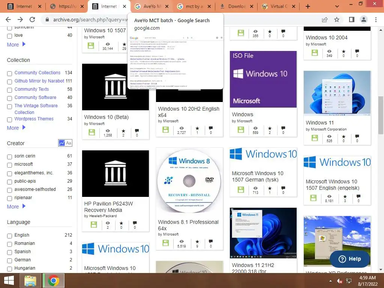
Task: Click the network icon in system tray
Action: coord(349,281)
